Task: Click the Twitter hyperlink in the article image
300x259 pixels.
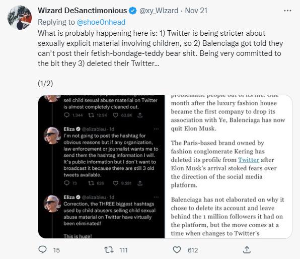Action: (x=248, y=160)
